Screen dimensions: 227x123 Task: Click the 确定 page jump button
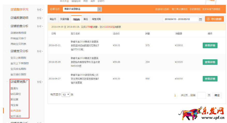217,95
